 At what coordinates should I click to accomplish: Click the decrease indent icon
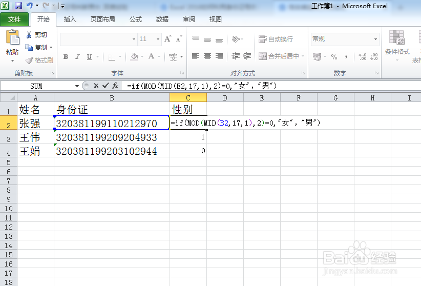(x=236, y=56)
